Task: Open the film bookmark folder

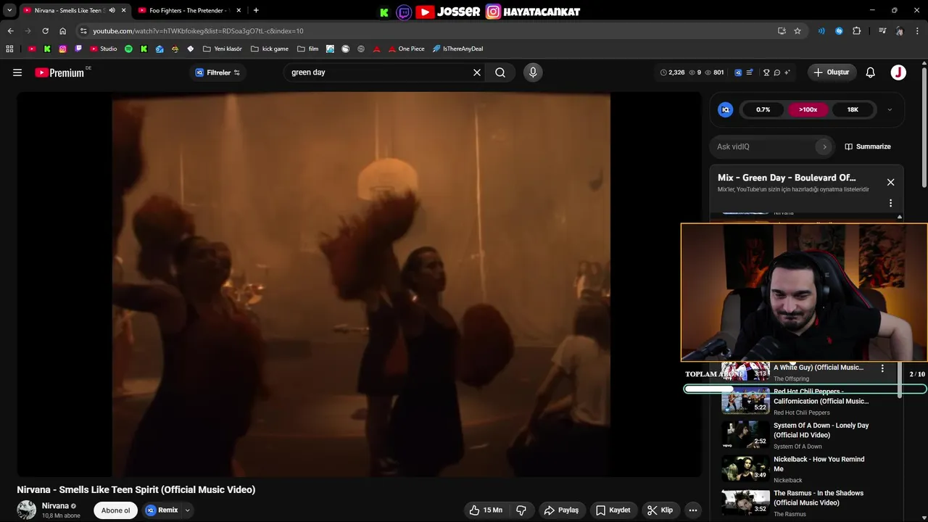Action: point(308,49)
